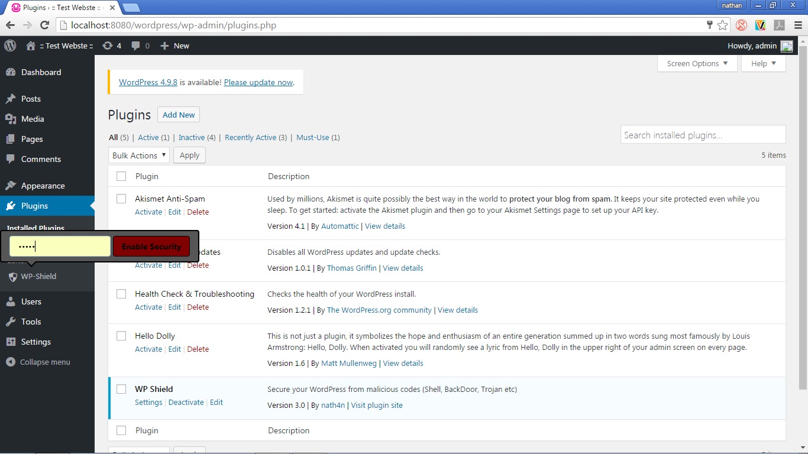The width and height of the screenshot is (808, 454).
Task: Show All plugins filter
Action: [x=114, y=138]
